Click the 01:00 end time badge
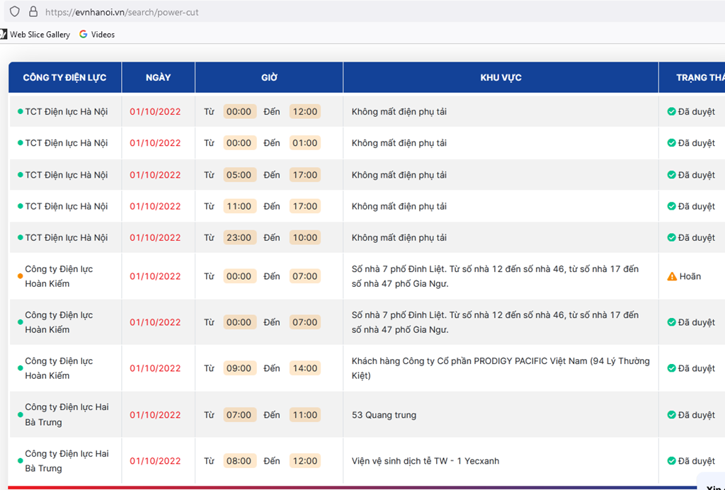This screenshot has height=490, width=725. [x=305, y=143]
